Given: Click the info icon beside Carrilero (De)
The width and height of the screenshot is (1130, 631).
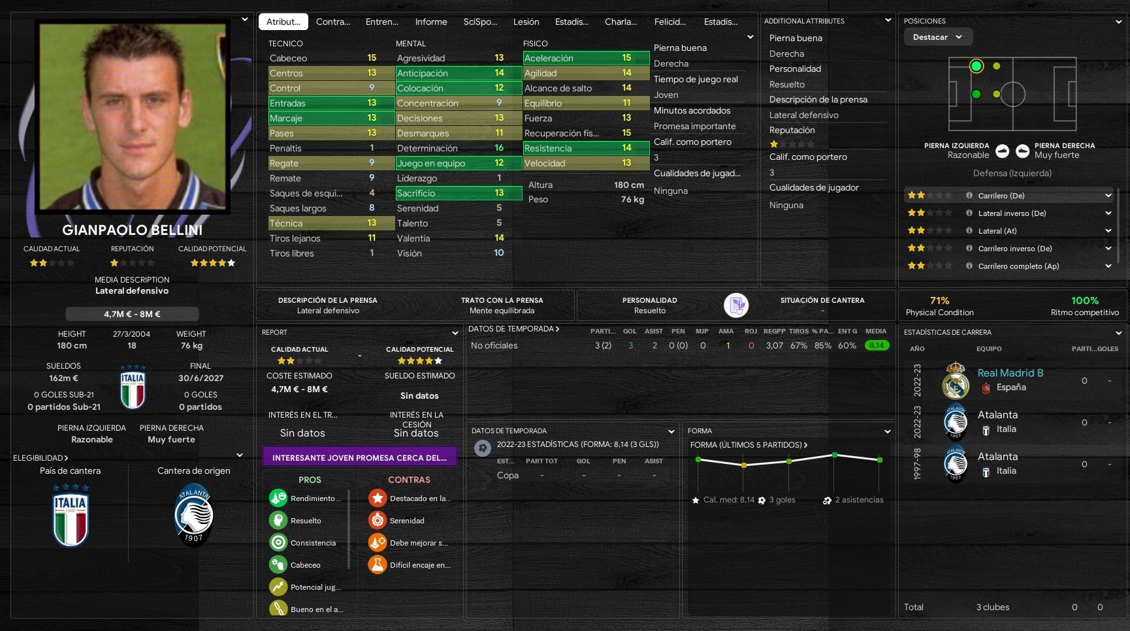Looking at the screenshot, I should [x=969, y=195].
